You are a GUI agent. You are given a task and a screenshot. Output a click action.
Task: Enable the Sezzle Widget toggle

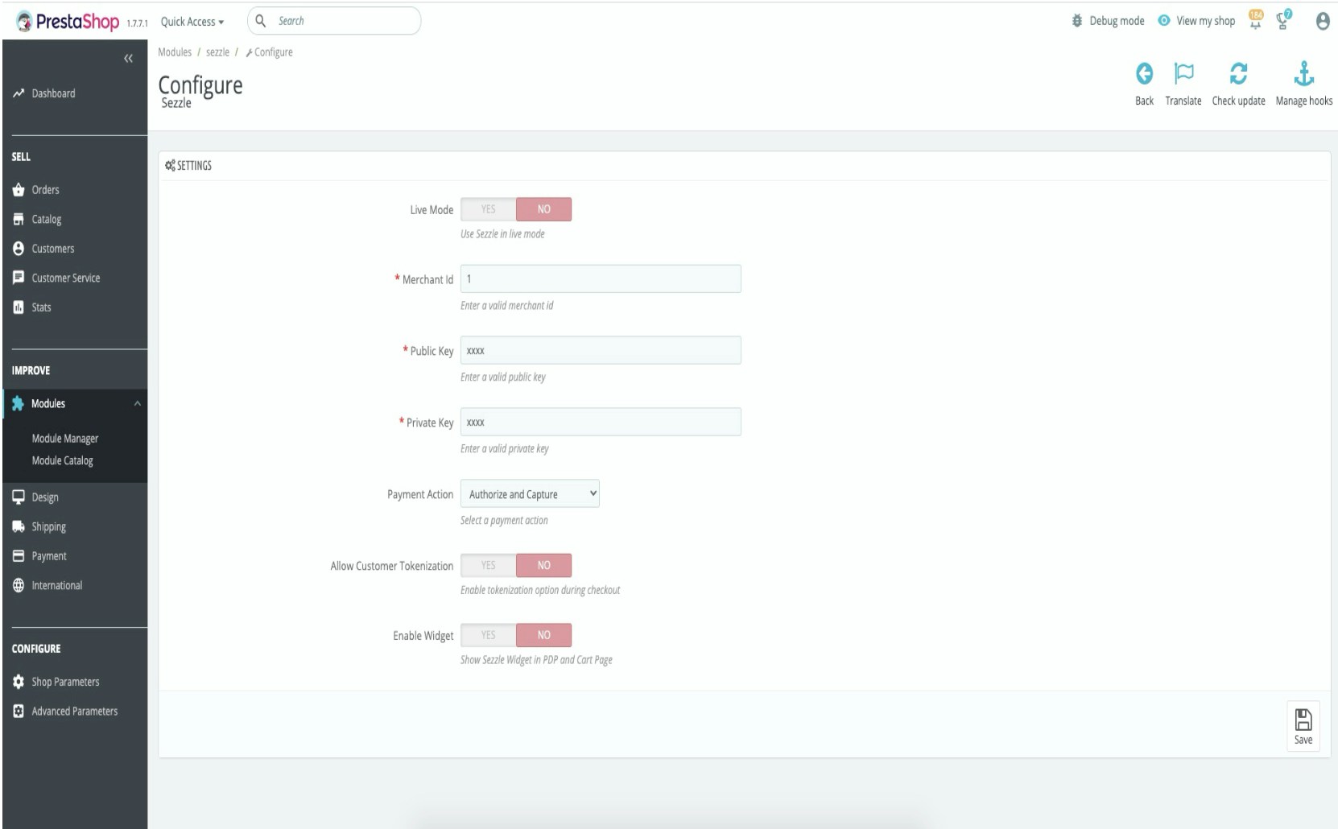(488, 635)
